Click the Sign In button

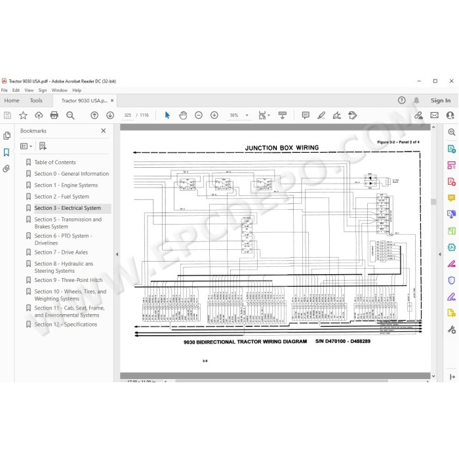(441, 100)
